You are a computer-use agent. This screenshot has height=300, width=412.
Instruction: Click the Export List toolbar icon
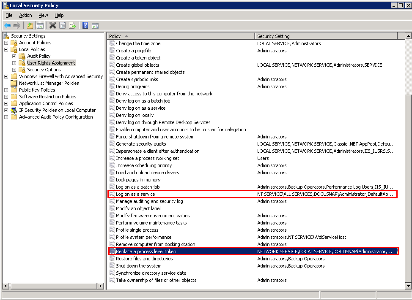click(72, 25)
